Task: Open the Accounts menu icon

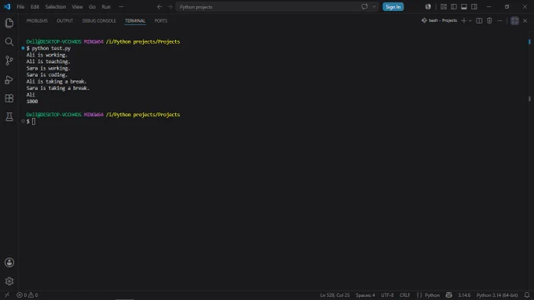Action: 9,262
